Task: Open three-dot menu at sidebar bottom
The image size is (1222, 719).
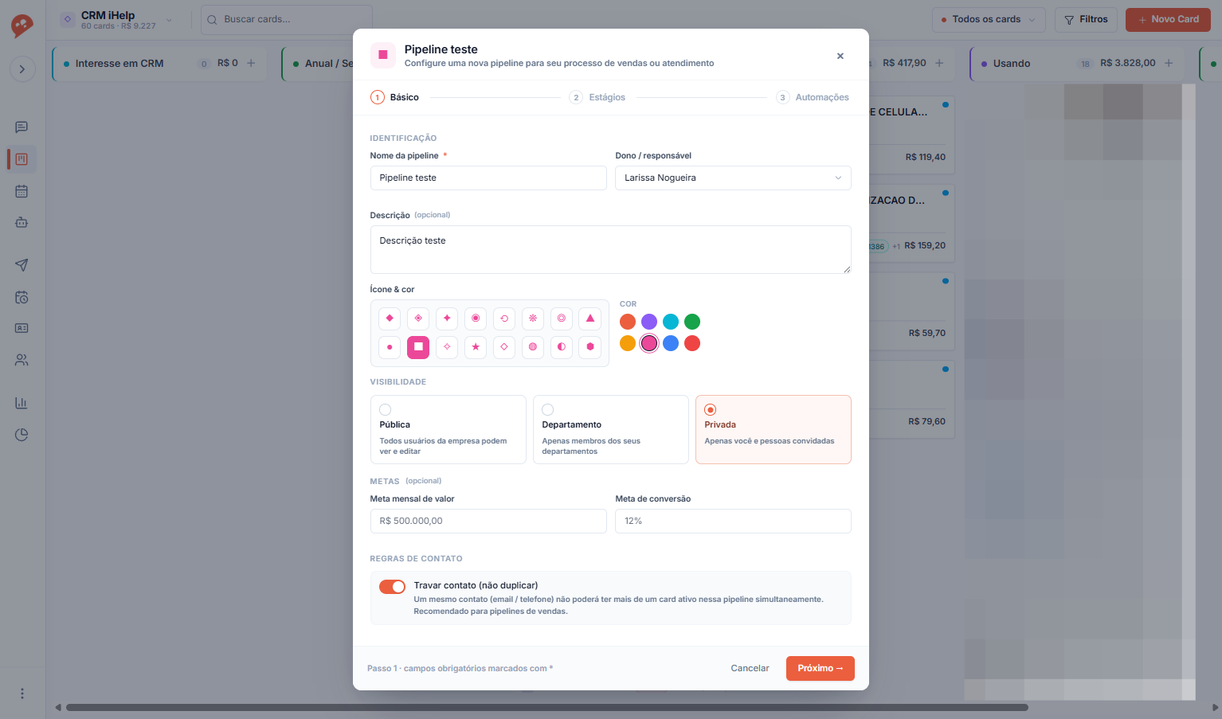Action: pyautogui.click(x=22, y=694)
